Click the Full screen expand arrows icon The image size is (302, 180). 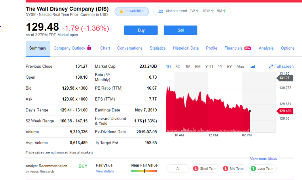pos(271,67)
